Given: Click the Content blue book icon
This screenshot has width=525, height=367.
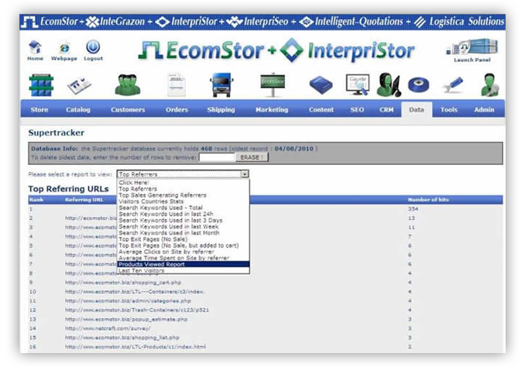Looking at the screenshot, I should click(x=321, y=84).
